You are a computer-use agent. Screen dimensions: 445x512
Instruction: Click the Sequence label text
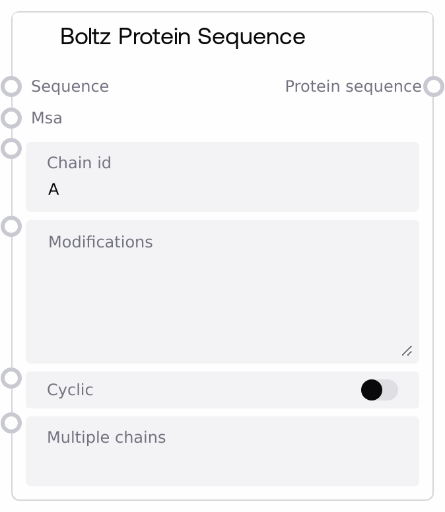70,86
